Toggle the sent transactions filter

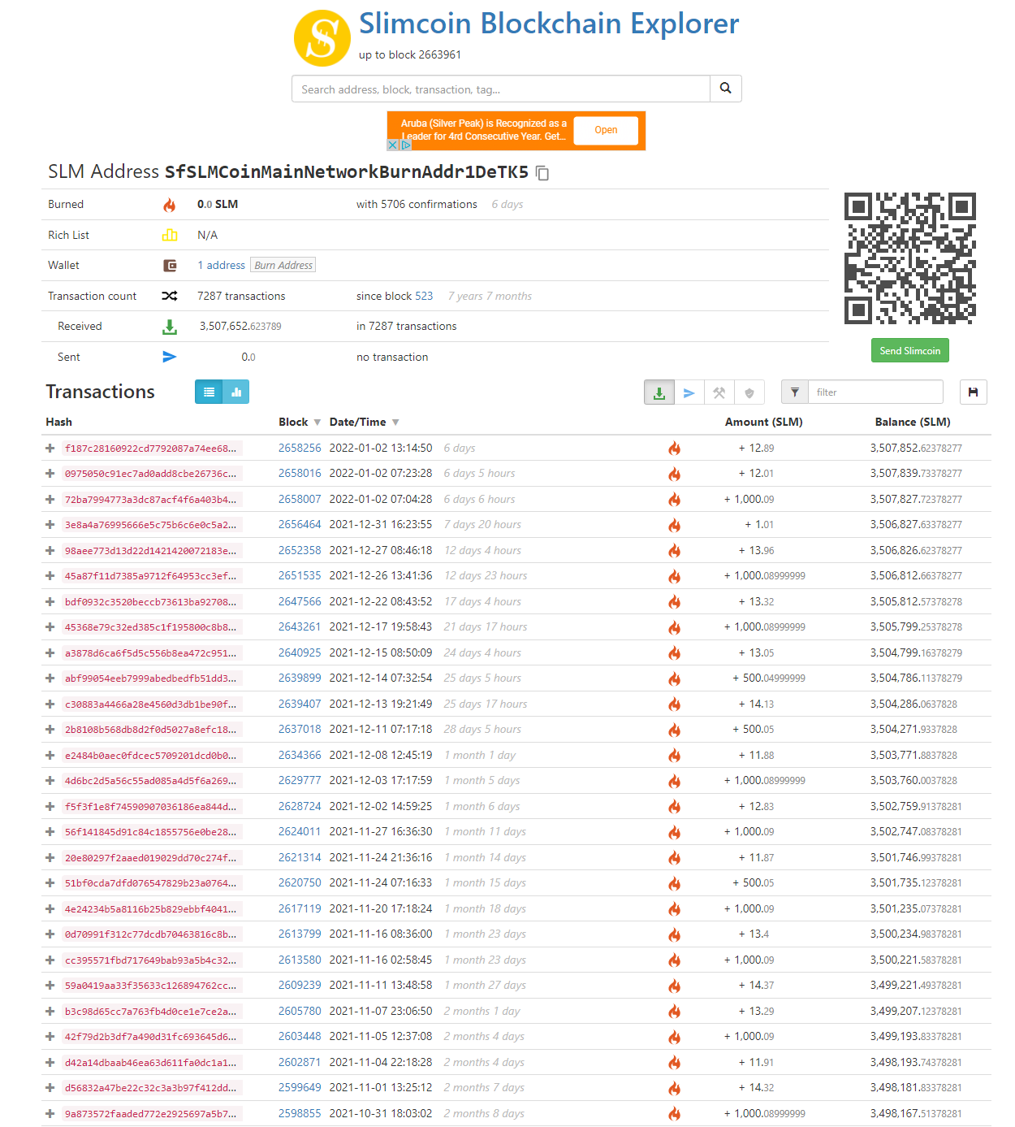pos(689,392)
